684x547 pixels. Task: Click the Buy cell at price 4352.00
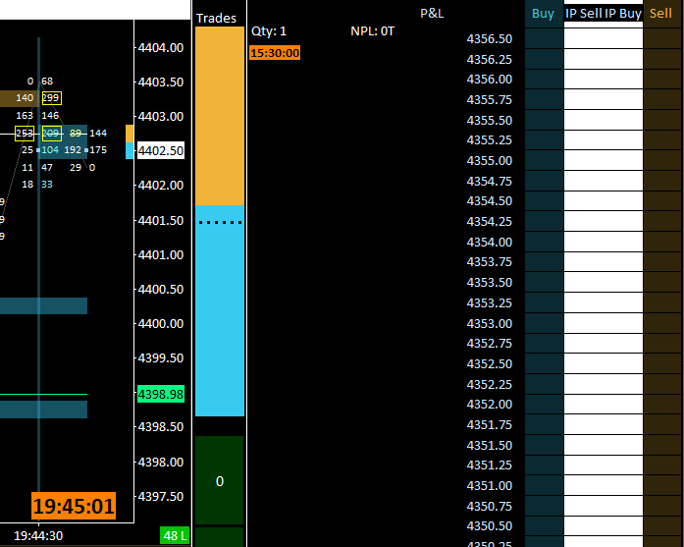click(x=544, y=405)
